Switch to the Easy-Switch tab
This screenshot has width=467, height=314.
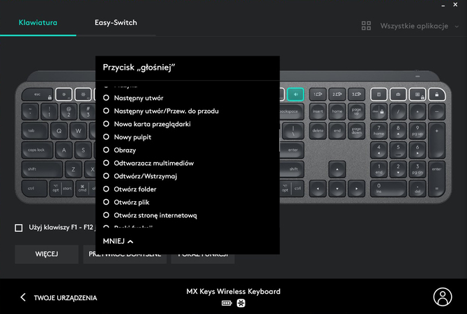point(116,22)
